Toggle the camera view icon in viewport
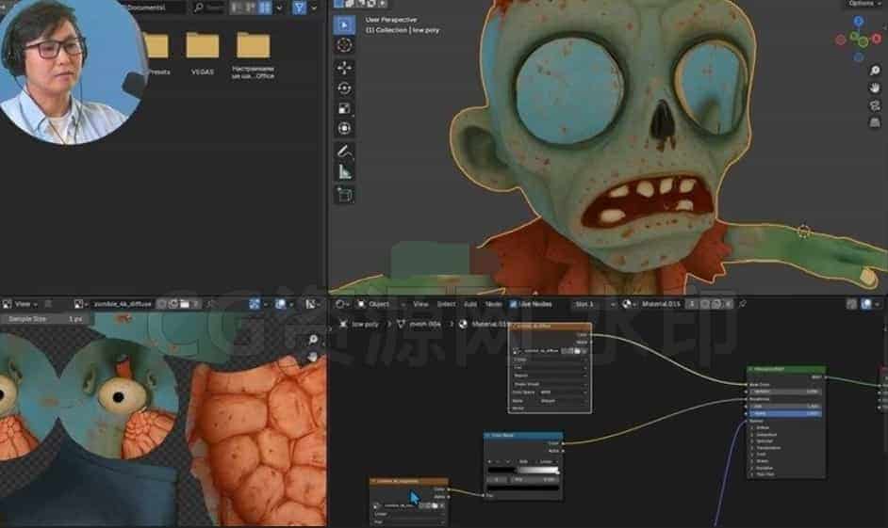The image size is (888, 528). (x=875, y=105)
